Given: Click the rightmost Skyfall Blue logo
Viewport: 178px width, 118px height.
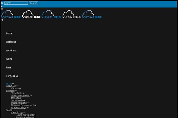Looking at the screenshot, I should coord(92,14).
